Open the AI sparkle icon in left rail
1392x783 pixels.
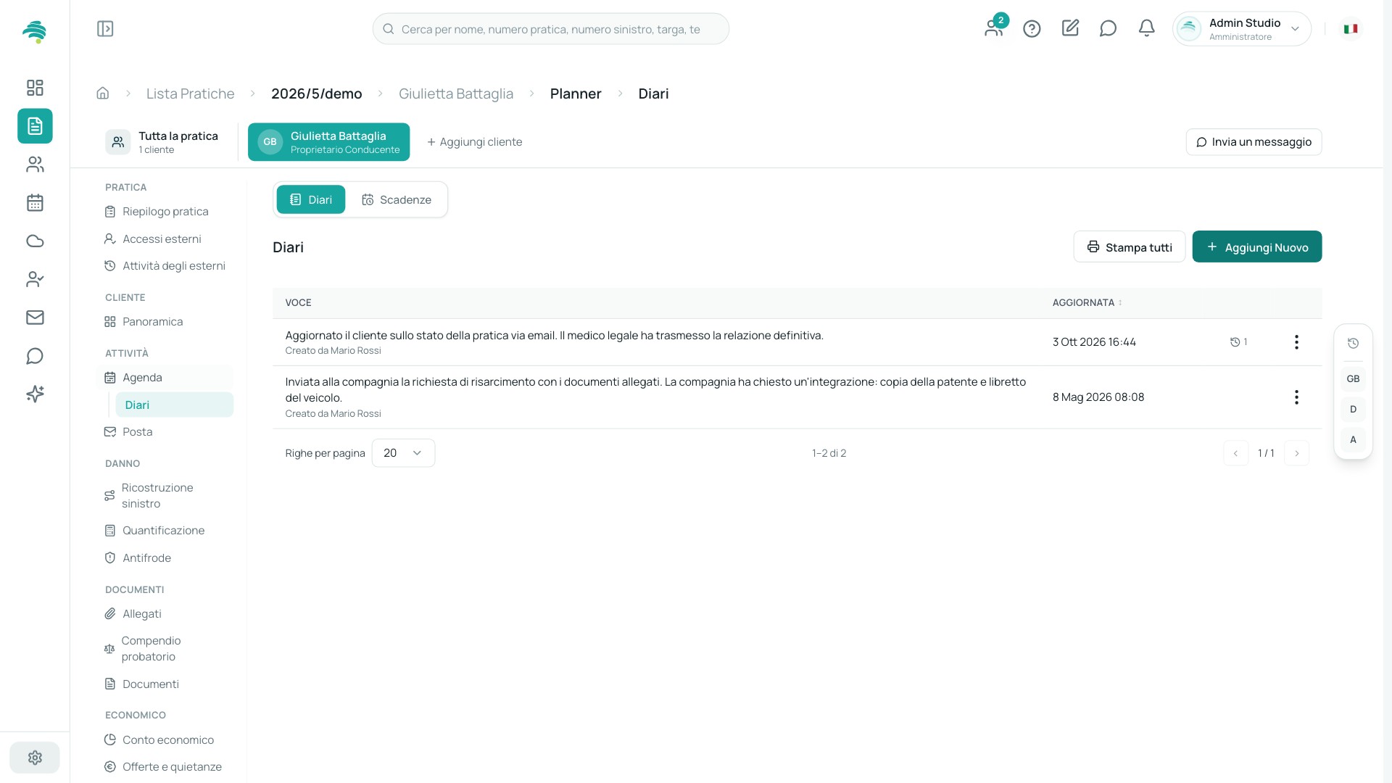[35, 394]
